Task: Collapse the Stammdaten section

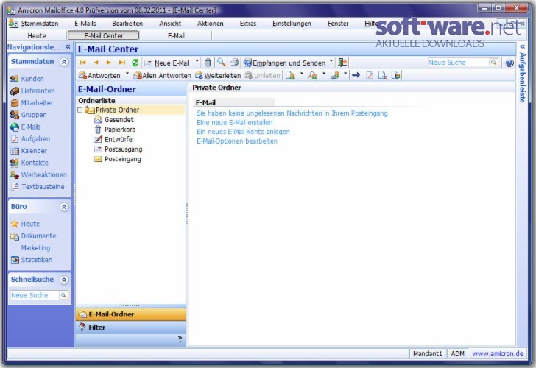Action: tap(64, 62)
